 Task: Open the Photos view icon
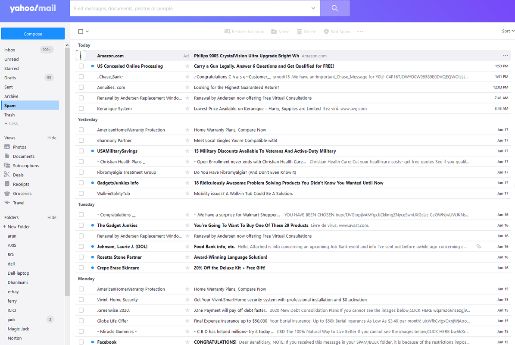(7, 147)
